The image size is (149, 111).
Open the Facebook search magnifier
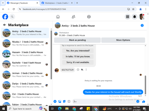point(12,17)
